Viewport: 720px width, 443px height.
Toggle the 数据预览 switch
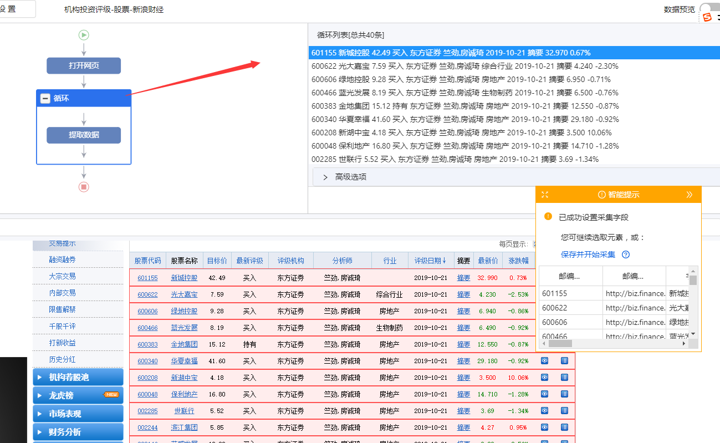(709, 9)
